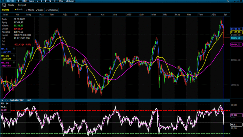Click the Tarih value 02.09.2025
This screenshot has height=137, width=243.
19,19
